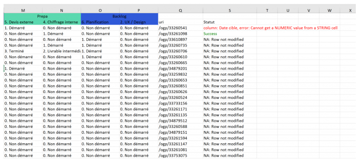
Task: Click the column X header
Action: 350,10
